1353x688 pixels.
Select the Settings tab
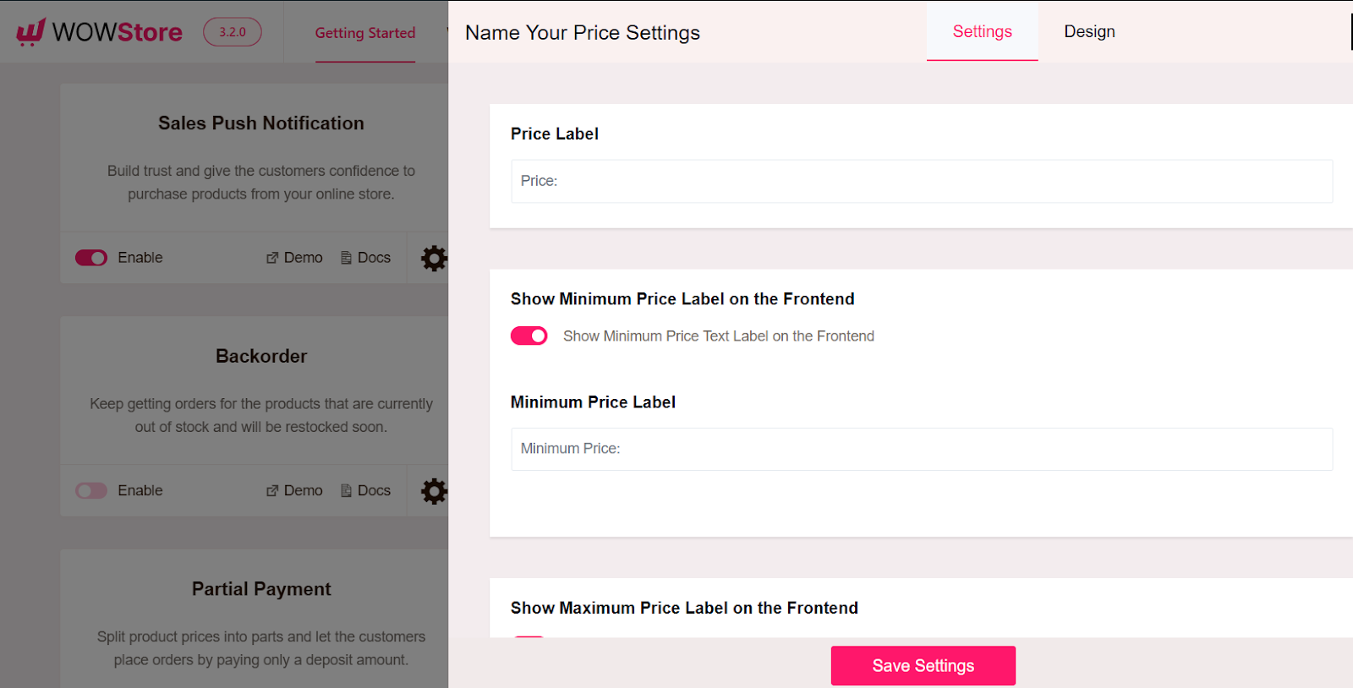coord(982,31)
